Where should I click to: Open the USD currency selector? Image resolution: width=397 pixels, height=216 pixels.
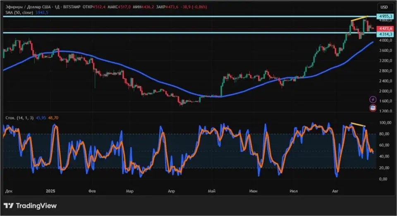click(x=384, y=7)
